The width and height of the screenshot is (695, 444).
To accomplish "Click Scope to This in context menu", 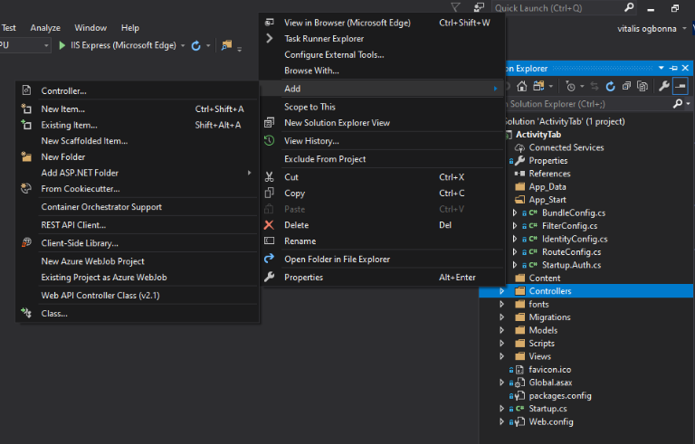I will coord(382,107).
